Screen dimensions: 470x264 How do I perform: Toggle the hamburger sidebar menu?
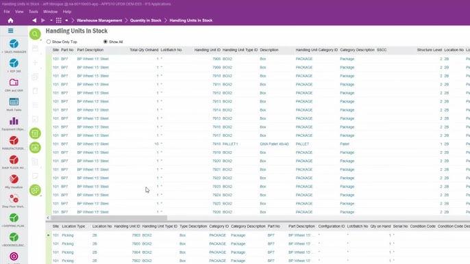tap(10, 31)
